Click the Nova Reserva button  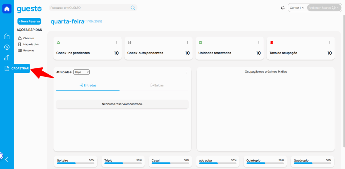[x=29, y=21]
